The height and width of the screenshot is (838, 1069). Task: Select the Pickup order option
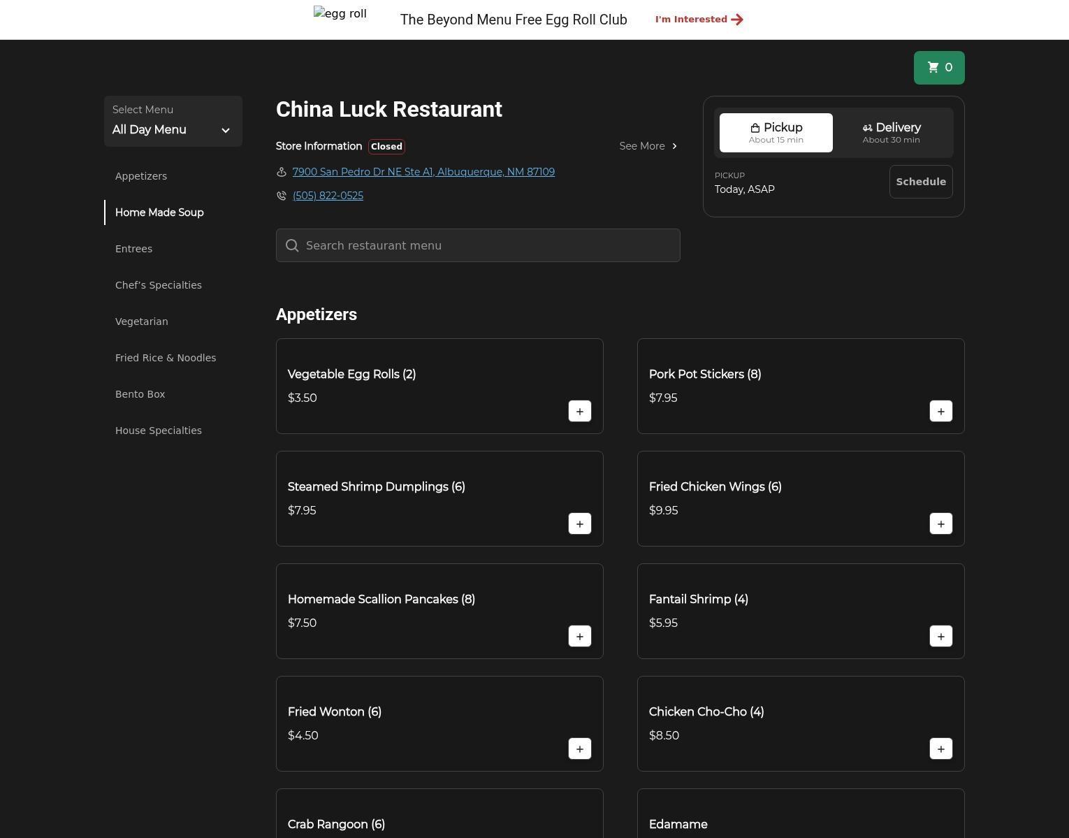tap(776, 133)
